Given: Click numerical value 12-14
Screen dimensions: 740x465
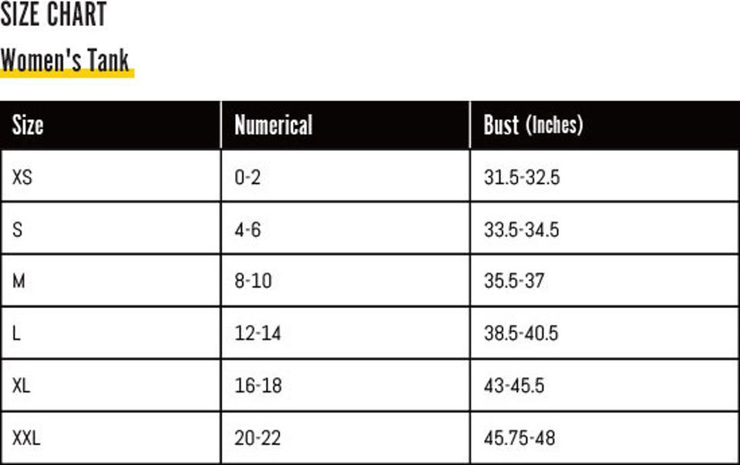Looking at the screenshot, I should click(x=257, y=333).
